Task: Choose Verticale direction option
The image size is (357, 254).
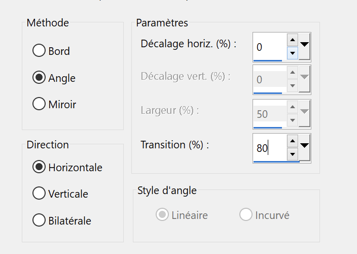Action: tap(39, 194)
